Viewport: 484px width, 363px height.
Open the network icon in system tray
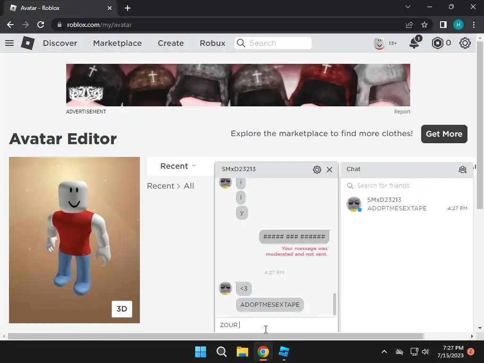tap(414, 352)
